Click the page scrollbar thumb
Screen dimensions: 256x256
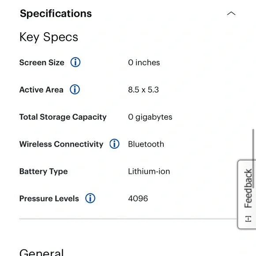(x=253, y=158)
